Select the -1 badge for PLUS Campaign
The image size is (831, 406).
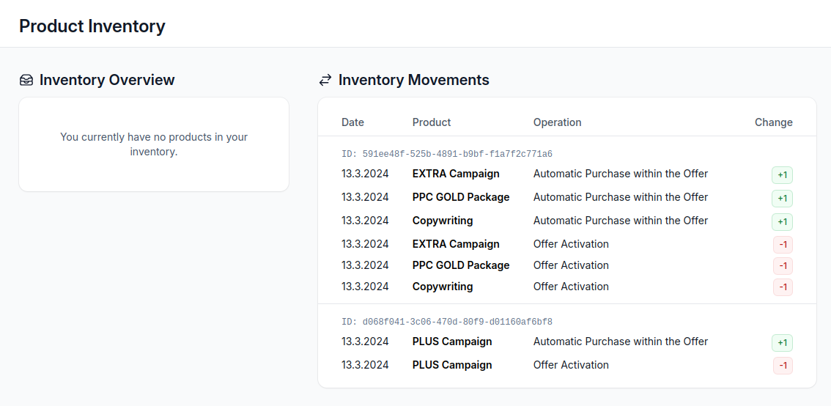(x=783, y=366)
